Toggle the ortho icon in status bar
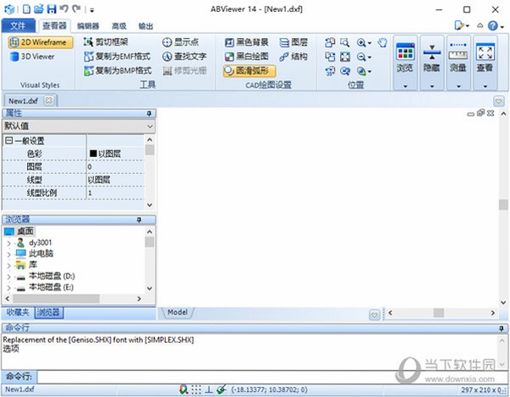Screen dimensions: 510x397 click(209, 389)
